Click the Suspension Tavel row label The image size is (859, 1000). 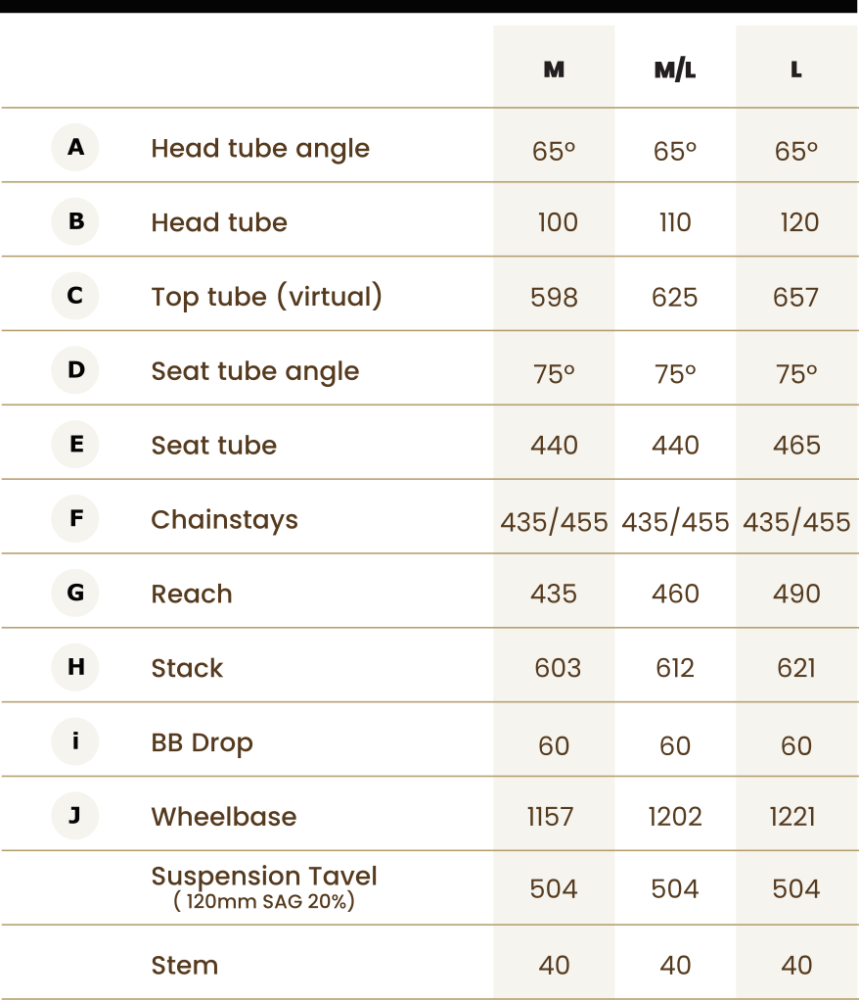click(x=264, y=887)
